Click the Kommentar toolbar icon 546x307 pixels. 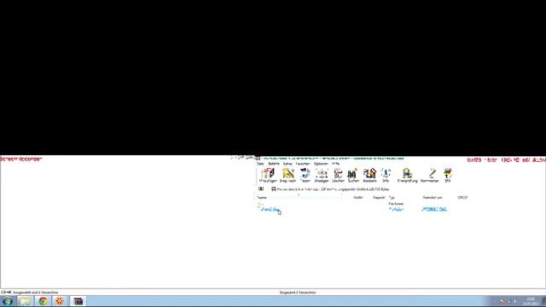[x=429, y=175]
